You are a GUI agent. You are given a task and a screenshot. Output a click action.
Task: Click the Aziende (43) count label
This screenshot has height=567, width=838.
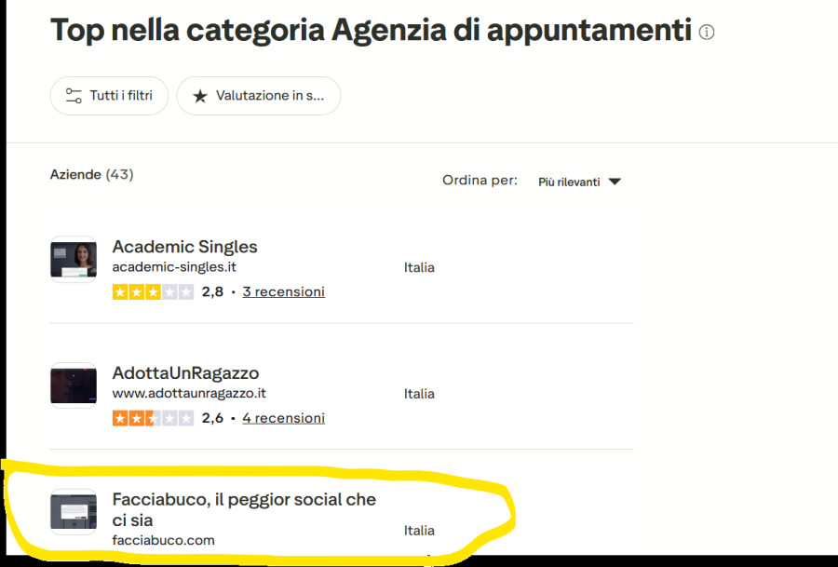point(91,174)
